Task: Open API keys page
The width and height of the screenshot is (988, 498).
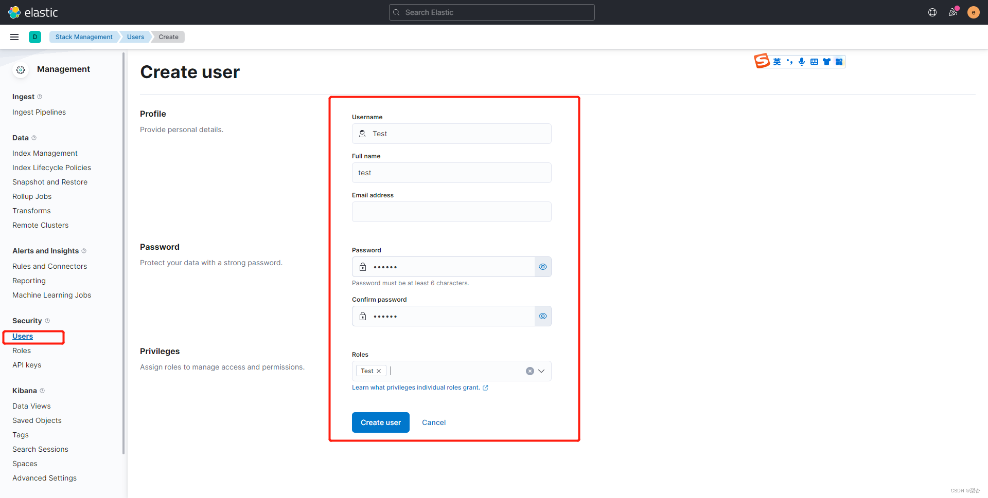Action: click(27, 365)
